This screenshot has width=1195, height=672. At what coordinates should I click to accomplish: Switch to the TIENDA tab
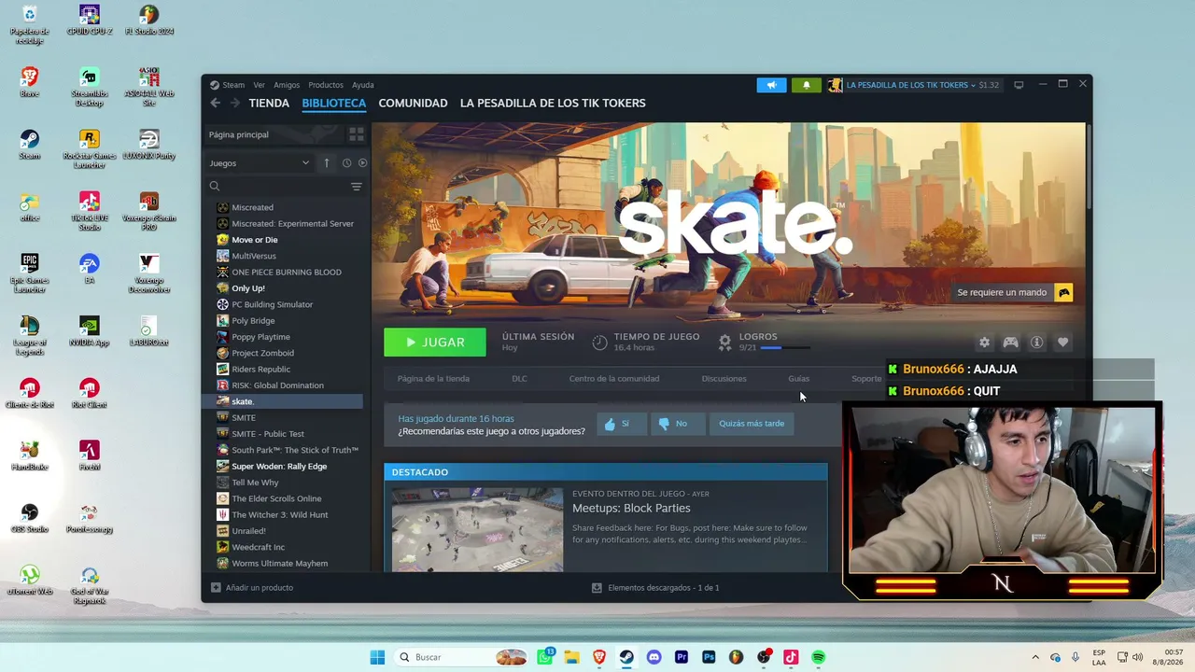[269, 103]
